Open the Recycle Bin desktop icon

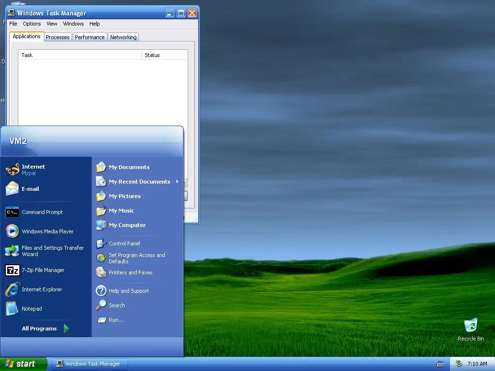point(471,325)
